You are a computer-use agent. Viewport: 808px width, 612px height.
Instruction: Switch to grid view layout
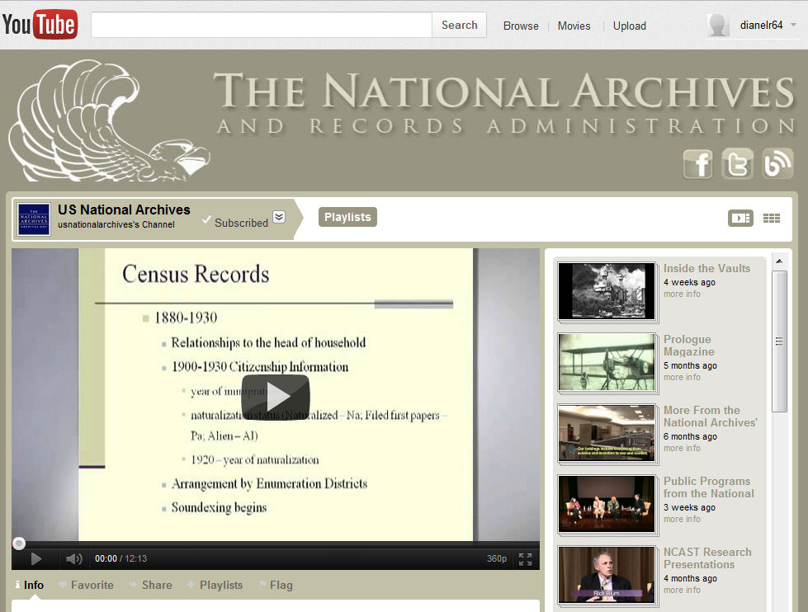(x=772, y=218)
